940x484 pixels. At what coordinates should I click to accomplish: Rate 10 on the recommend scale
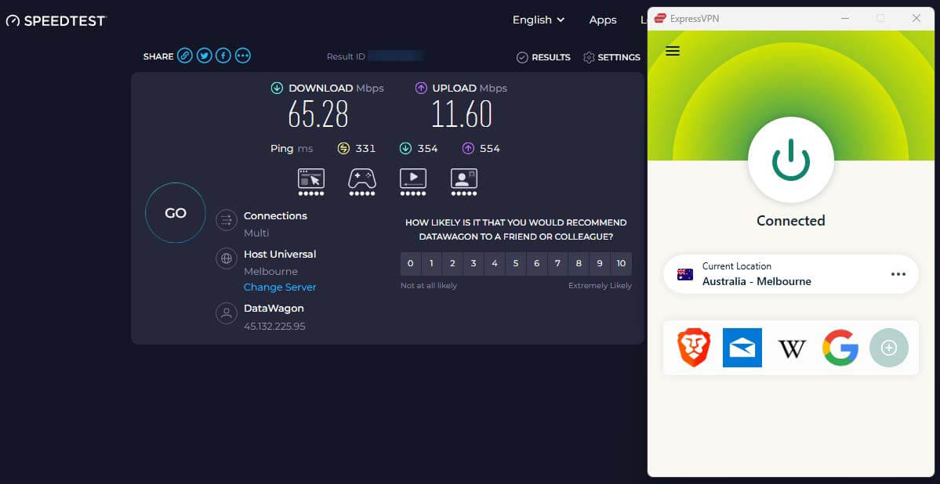[621, 264]
